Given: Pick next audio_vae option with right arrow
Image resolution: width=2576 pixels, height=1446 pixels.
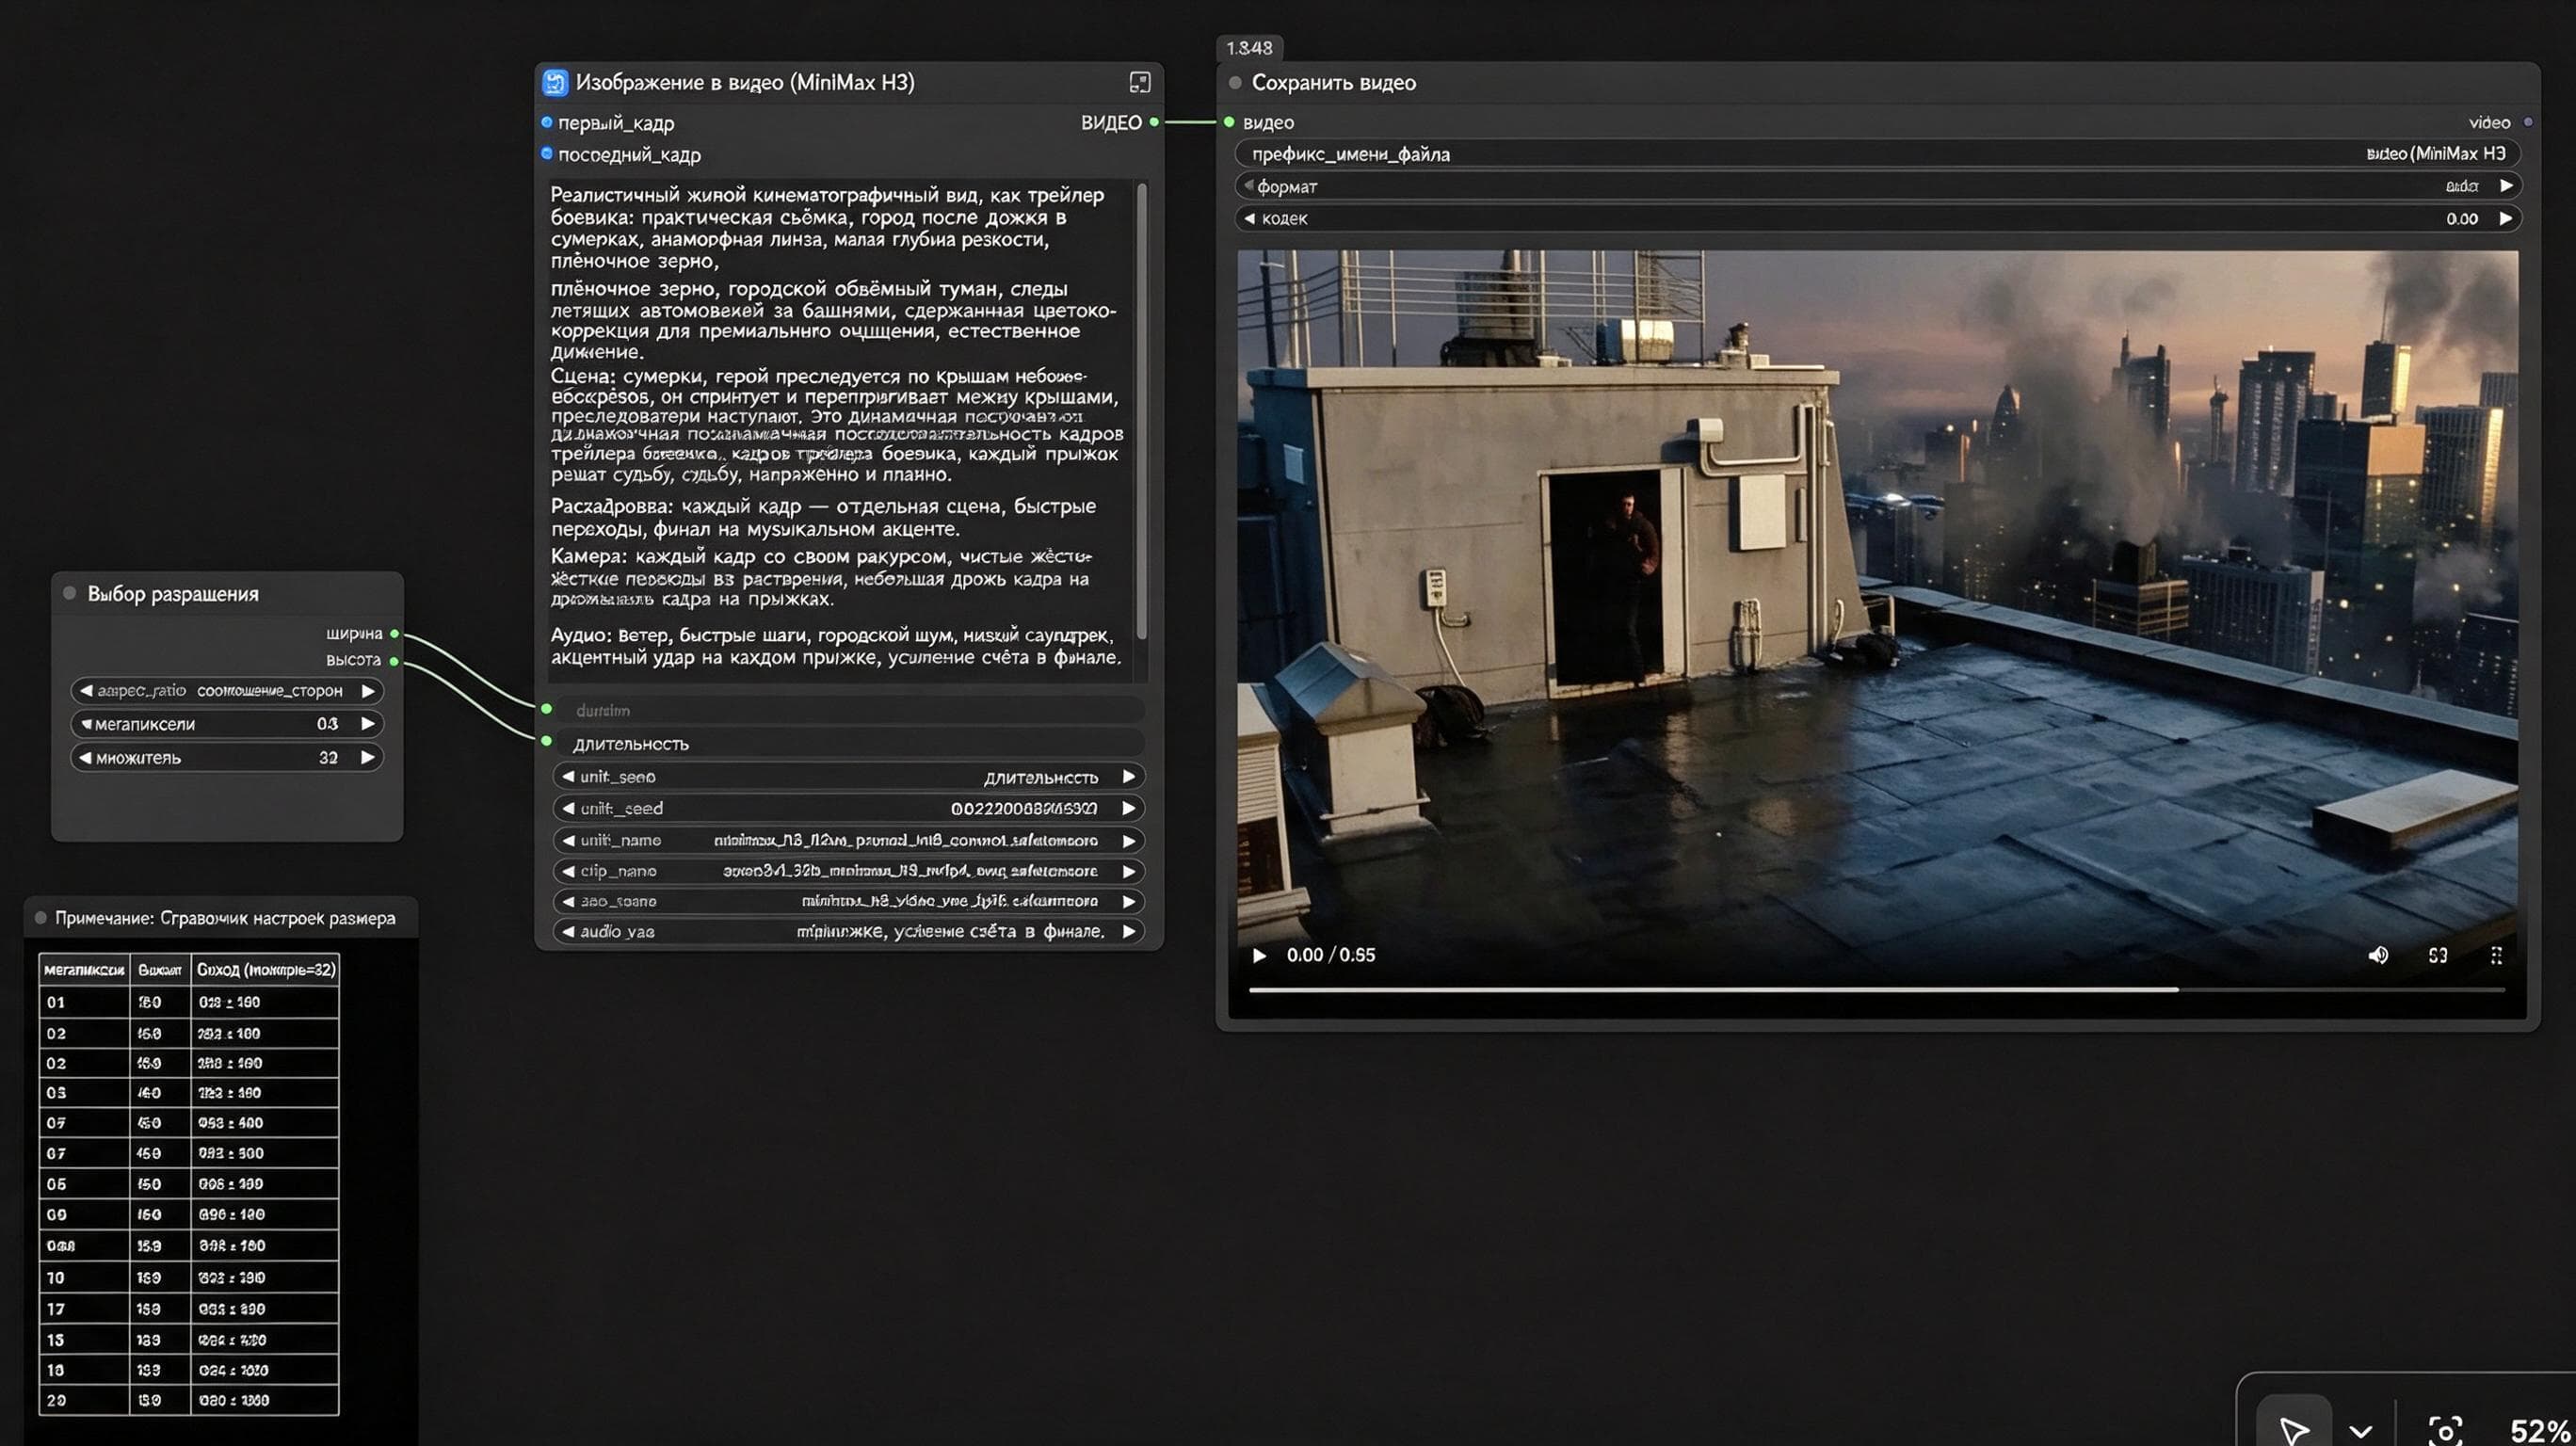Looking at the screenshot, I should [1129, 931].
